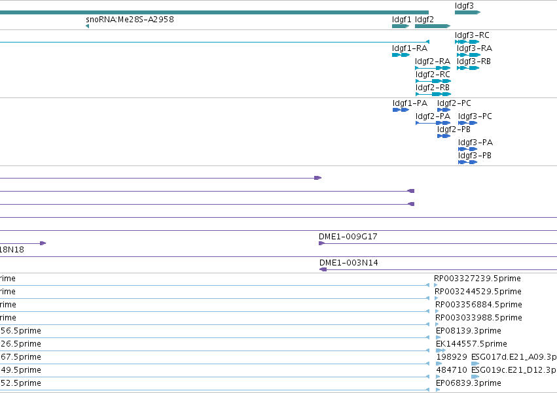Select the Idgf2-RC transcript
The image size is (557, 393).
click(x=433, y=81)
